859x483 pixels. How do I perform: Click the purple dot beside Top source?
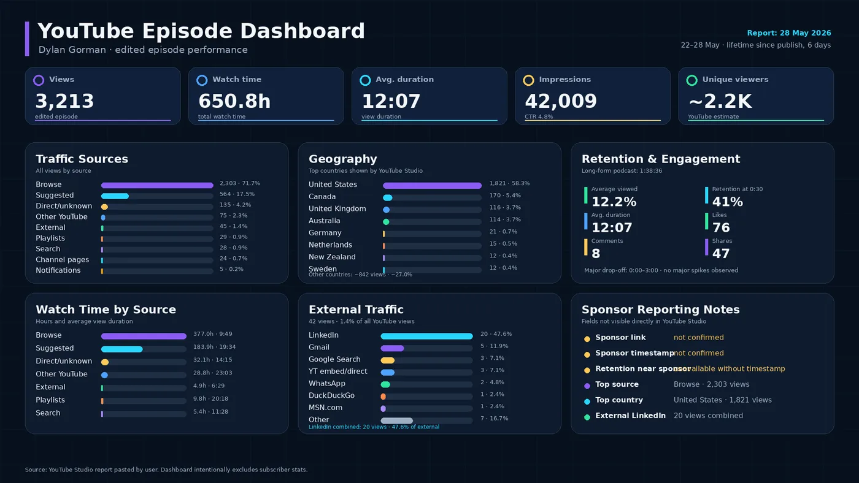point(587,386)
